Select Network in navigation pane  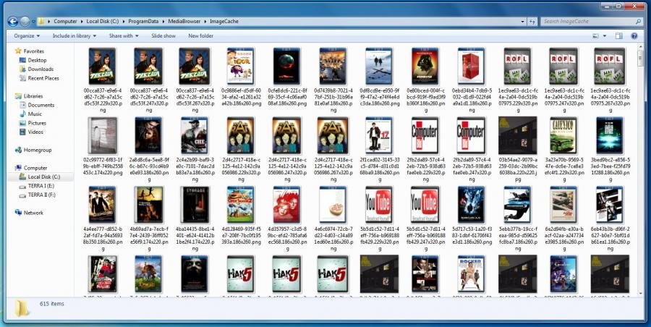click(33, 213)
